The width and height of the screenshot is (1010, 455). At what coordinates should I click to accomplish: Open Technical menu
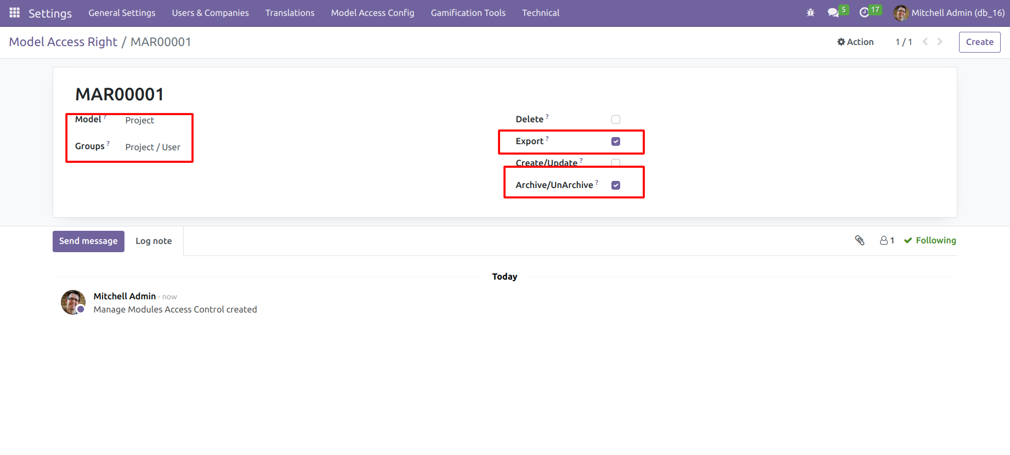click(541, 13)
